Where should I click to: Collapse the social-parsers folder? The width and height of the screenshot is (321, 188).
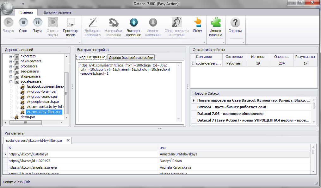pos(11,82)
